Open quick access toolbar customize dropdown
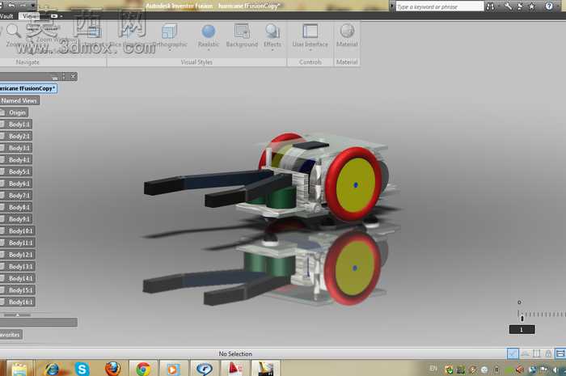 (33, 6)
